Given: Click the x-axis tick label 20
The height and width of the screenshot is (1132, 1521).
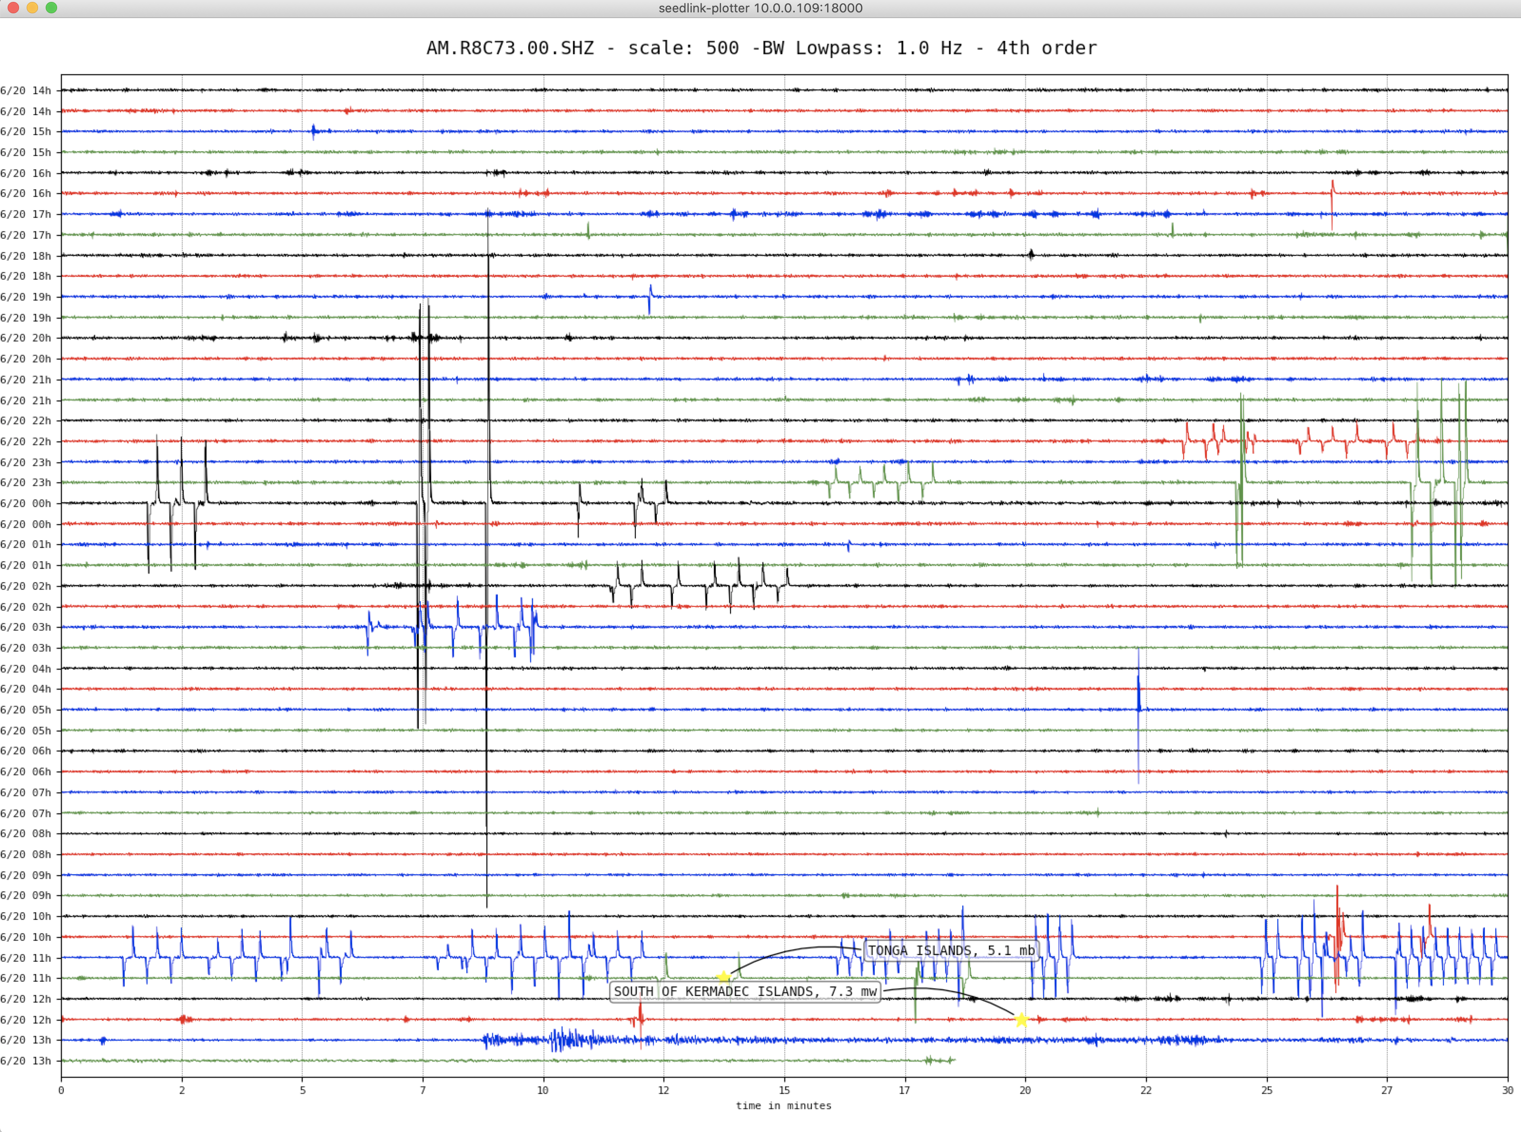Looking at the screenshot, I should pos(1026,1090).
